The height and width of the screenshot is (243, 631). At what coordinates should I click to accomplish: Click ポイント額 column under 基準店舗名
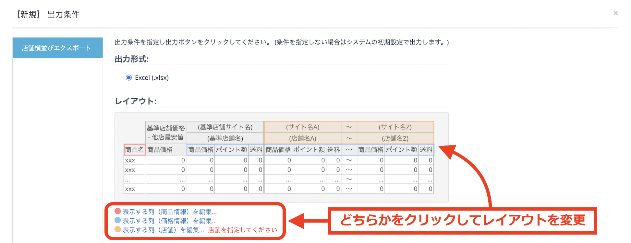[x=231, y=150]
